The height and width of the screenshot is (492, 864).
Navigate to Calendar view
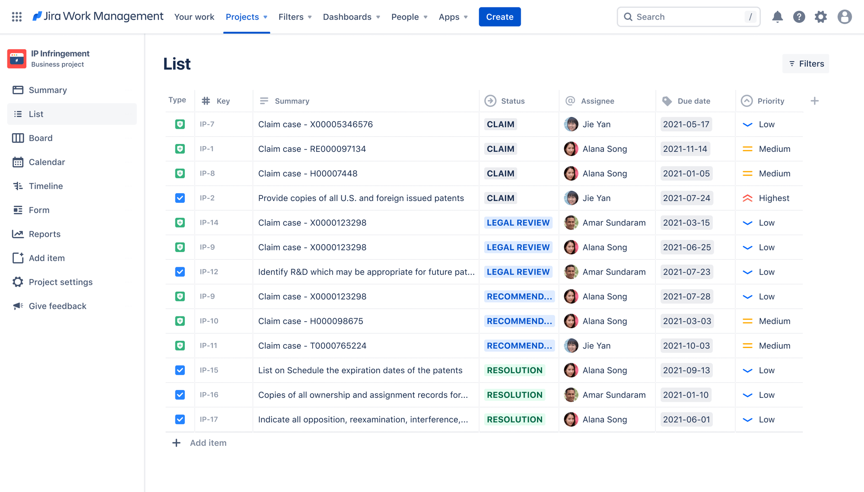pyautogui.click(x=46, y=162)
